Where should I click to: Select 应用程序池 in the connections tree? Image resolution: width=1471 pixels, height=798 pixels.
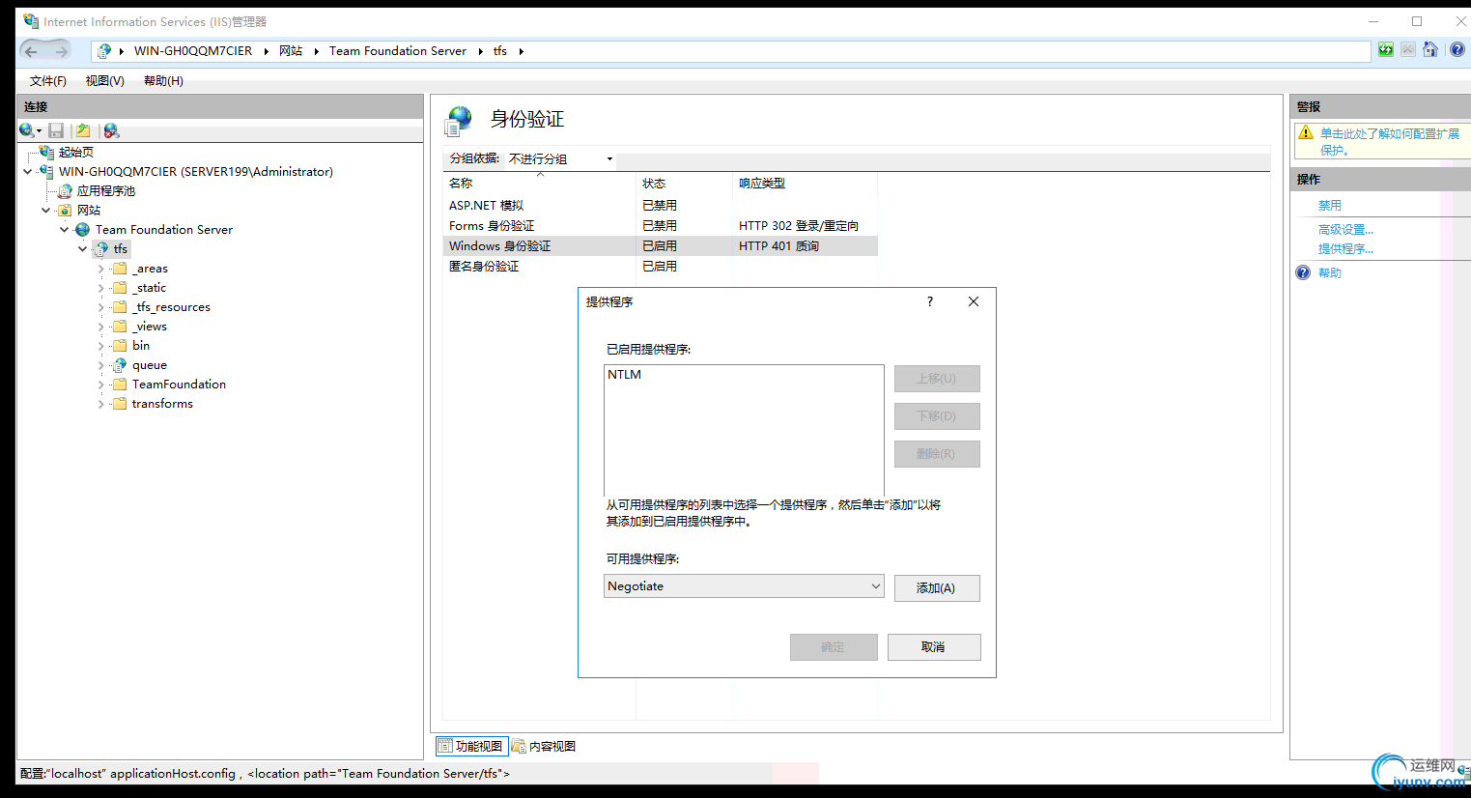tap(106, 191)
